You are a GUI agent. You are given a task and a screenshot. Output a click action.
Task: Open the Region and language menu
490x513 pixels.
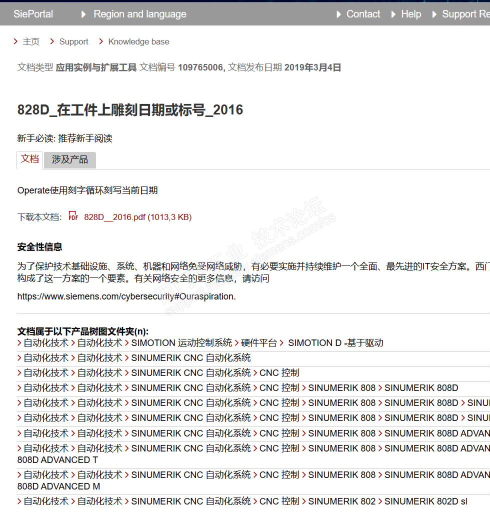(139, 14)
